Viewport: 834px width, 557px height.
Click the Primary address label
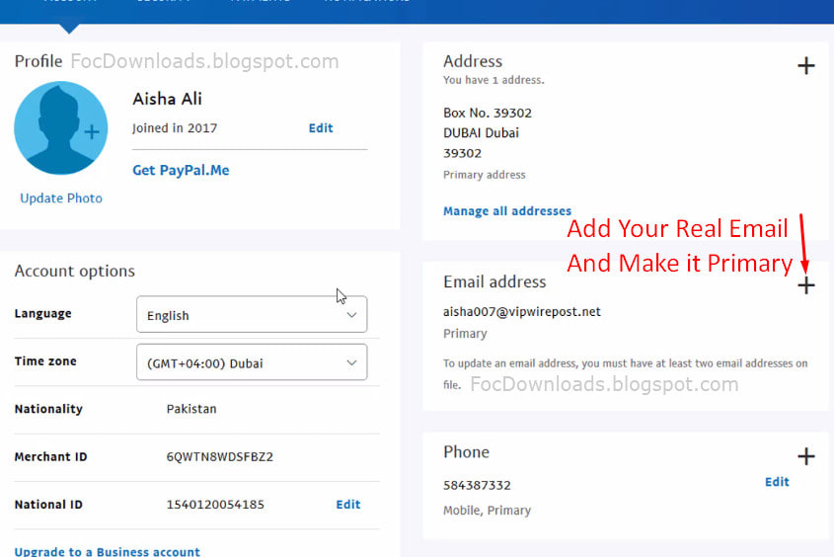[484, 175]
